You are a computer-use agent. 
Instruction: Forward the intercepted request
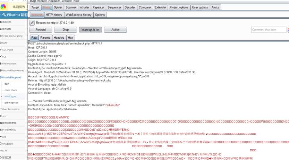tap(41, 30)
